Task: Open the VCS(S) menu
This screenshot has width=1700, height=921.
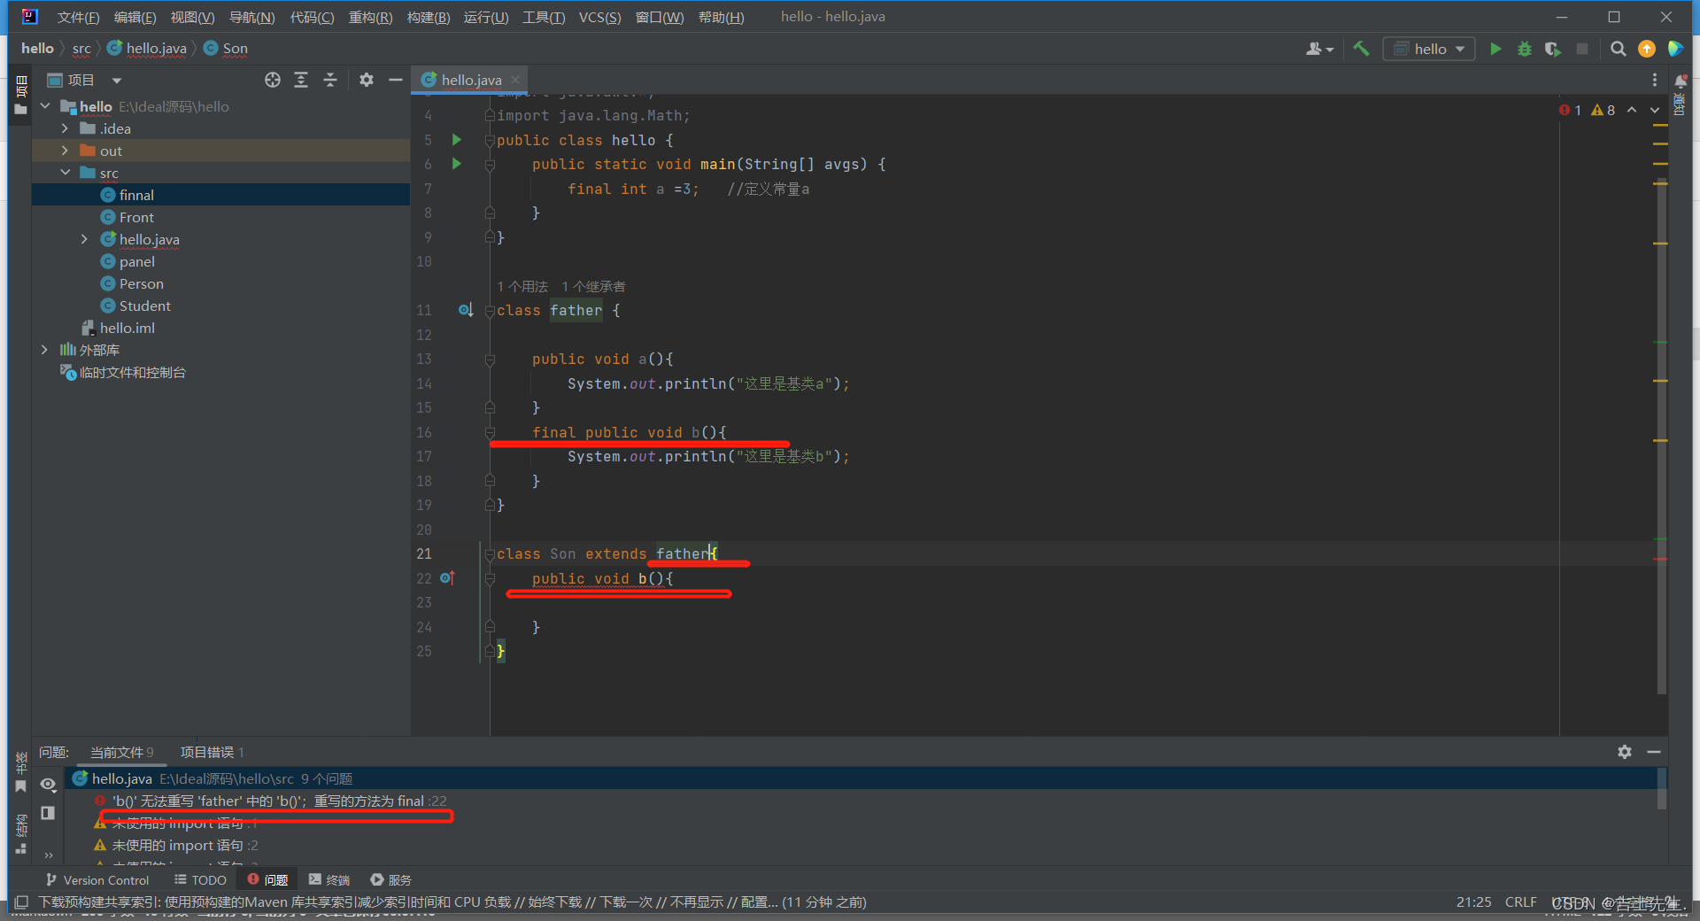Action: pyautogui.click(x=599, y=17)
